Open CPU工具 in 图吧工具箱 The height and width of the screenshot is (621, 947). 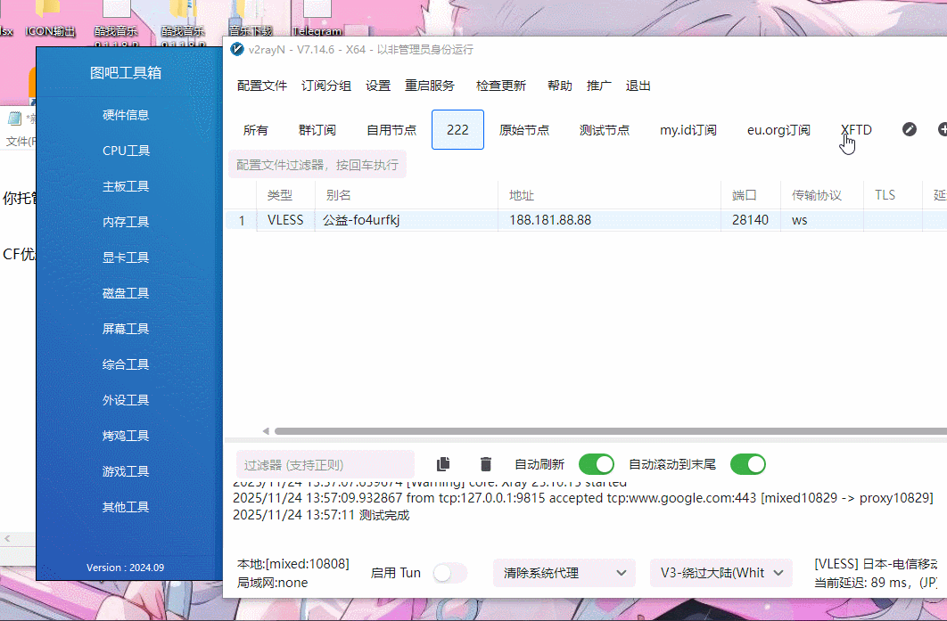click(x=126, y=151)
